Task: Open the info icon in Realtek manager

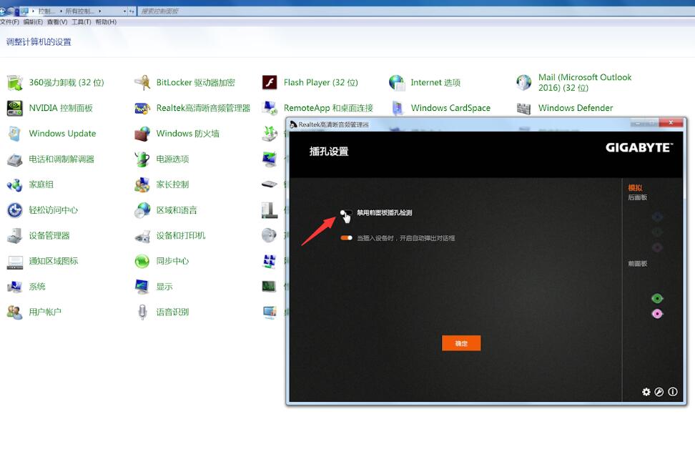Action: (672, 392)
